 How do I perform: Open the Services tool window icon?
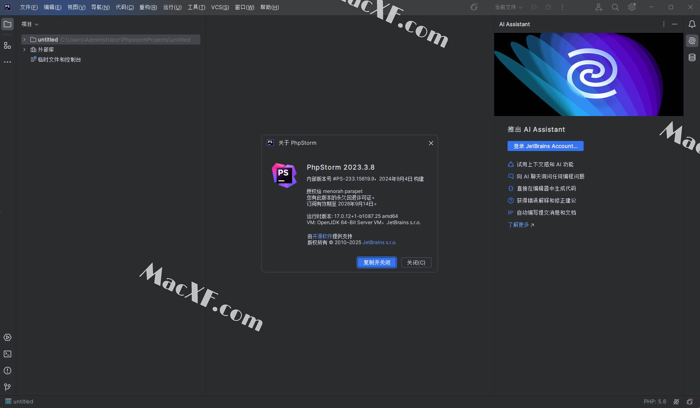tap(7, 337)
